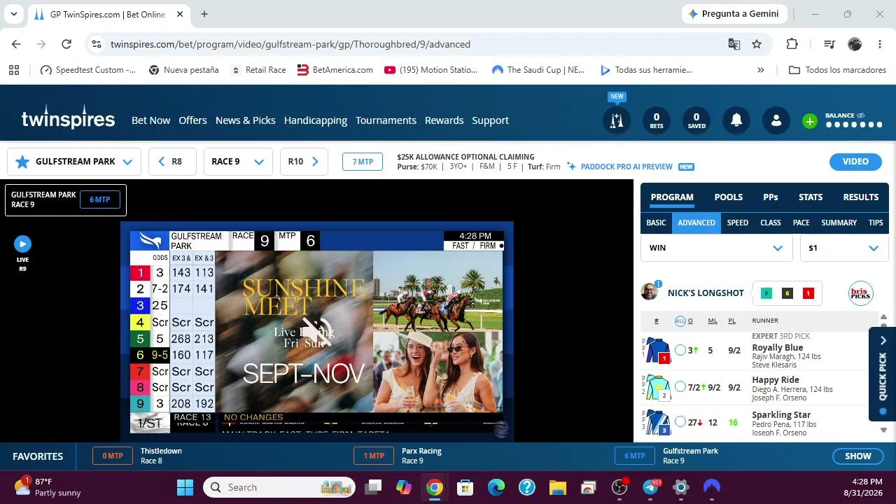Switch to the STATS tab
Viewport: 896px width, 504px height.
811,197
